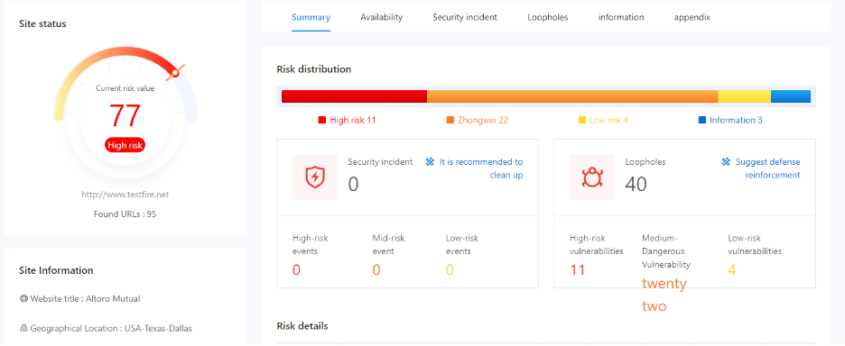Click the red High risk badge under 77
This screenshot has width=845, height=346.
[125, 145]
